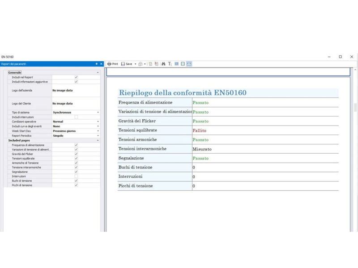Viewport: 358px width, 268px height.
Task: Toggle the Tensioni squilibrate page checkbox
Action: coord(76,159)
